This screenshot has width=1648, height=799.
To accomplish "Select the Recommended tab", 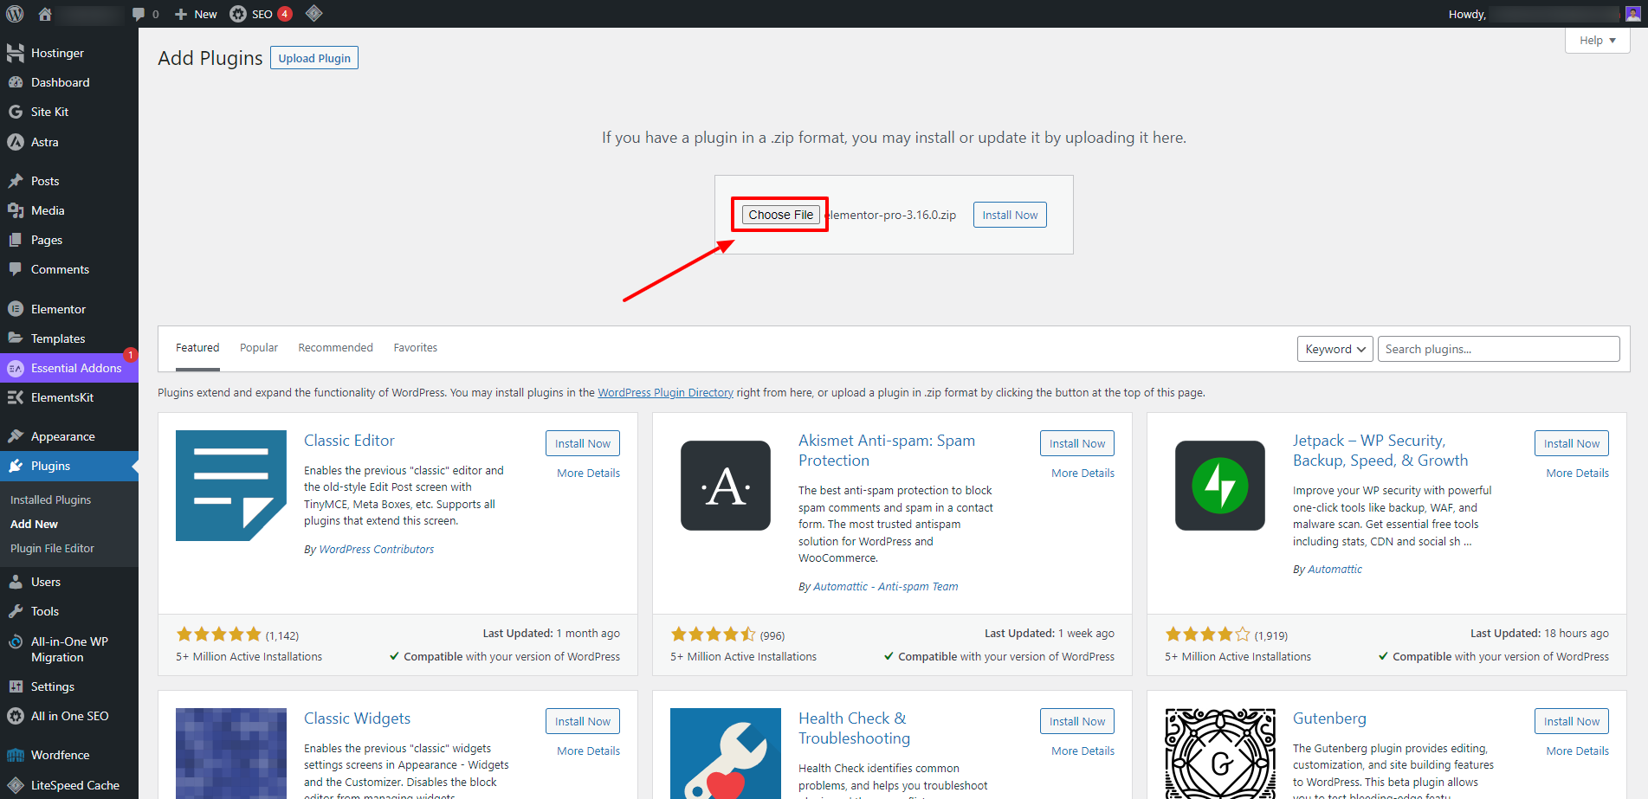I will [335, 348].
